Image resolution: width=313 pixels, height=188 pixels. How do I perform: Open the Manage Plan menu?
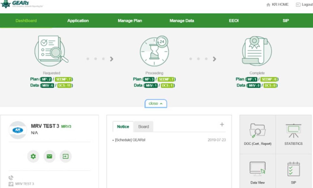tap(130, 21)
